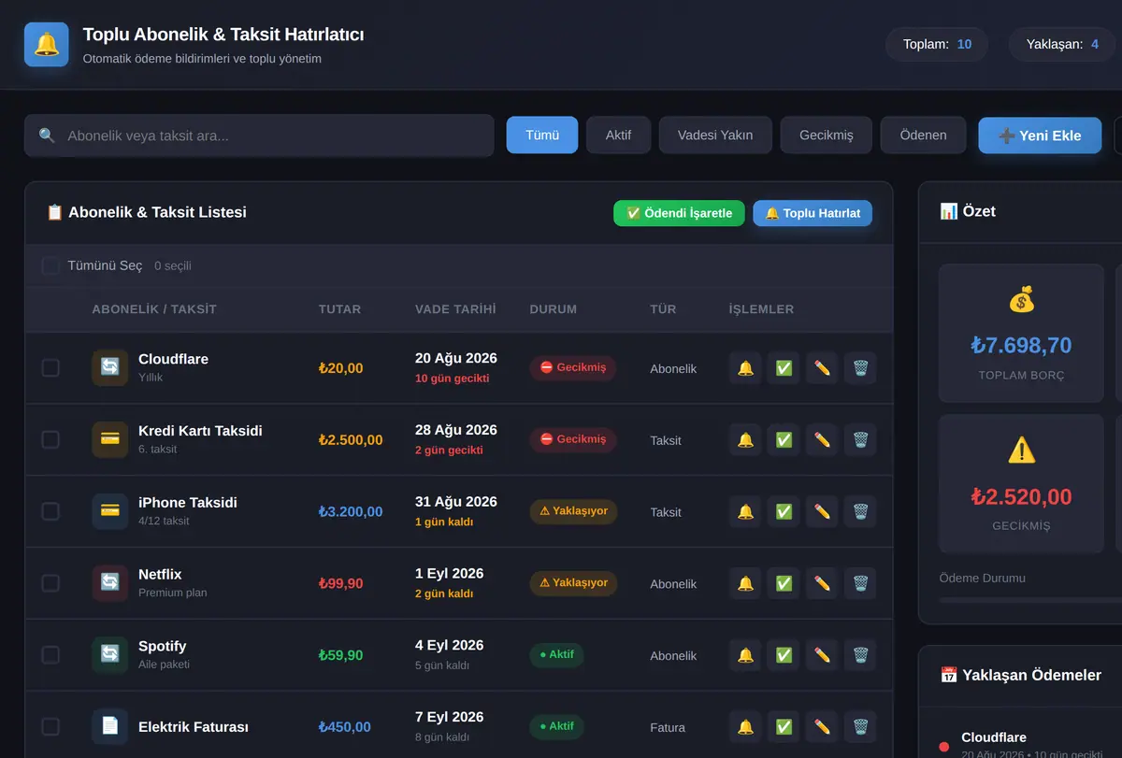This screenshot has width=1122, height=758.
Task: Open the Gecikmiş ₺2.520,00 summary card
Action: click(1021, 484)
